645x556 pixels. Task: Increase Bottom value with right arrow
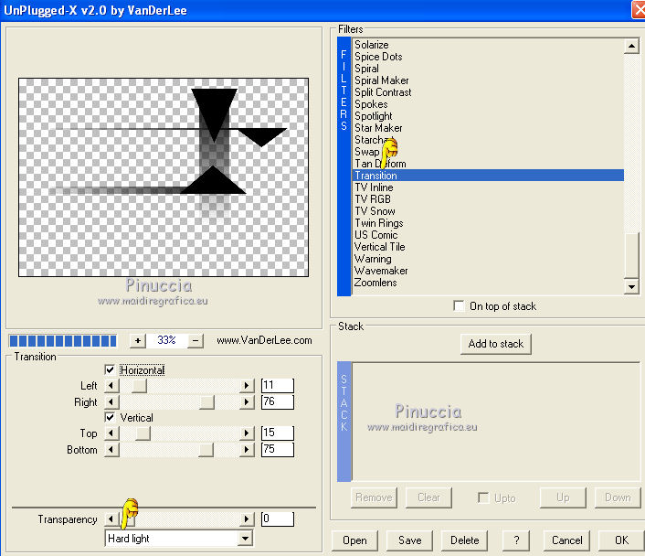click(x=247, y=449)
